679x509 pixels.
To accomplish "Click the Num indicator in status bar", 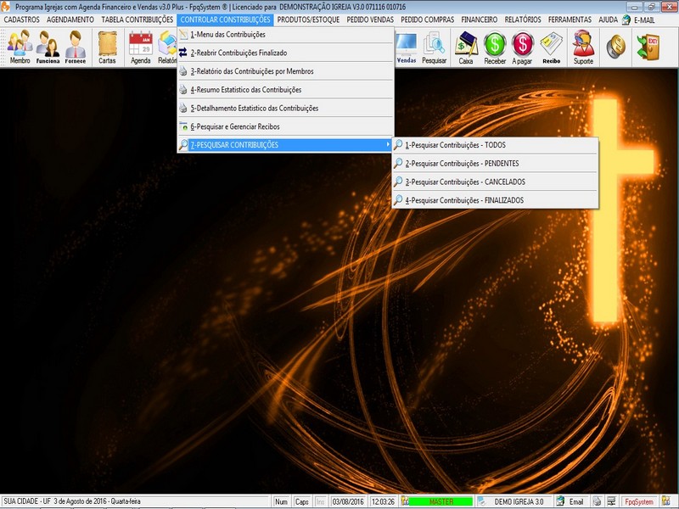I will coord(281,501).
